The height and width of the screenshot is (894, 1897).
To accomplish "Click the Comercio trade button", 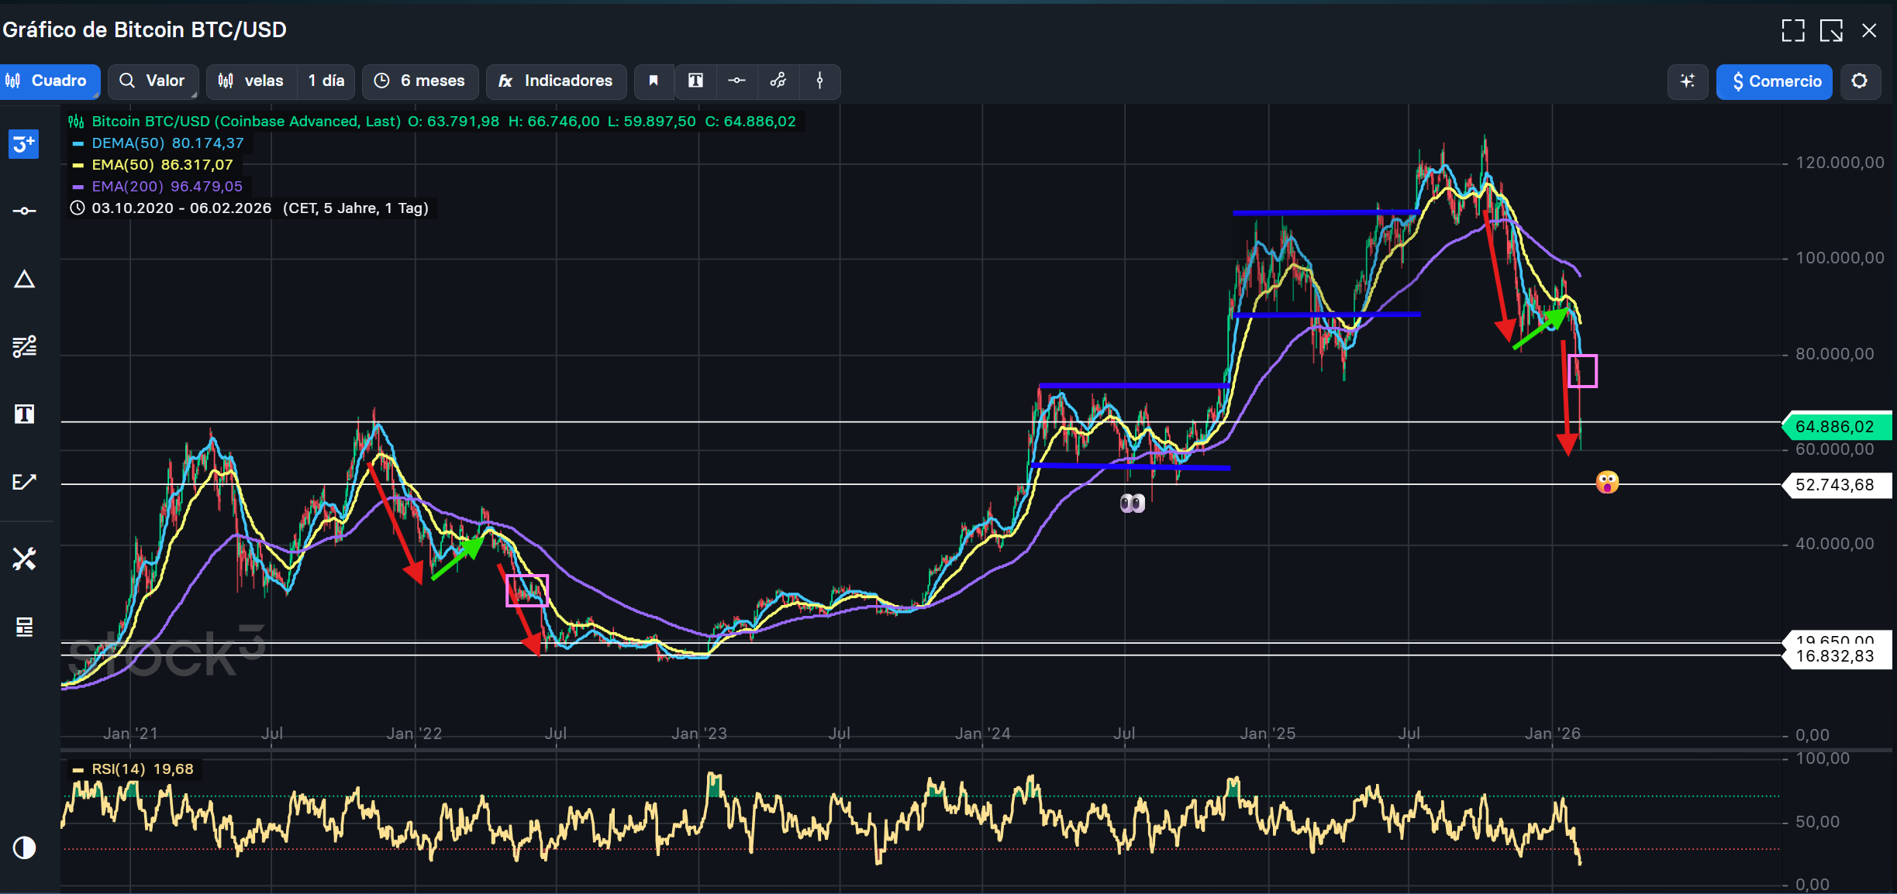I will (x=1774, y=82).
